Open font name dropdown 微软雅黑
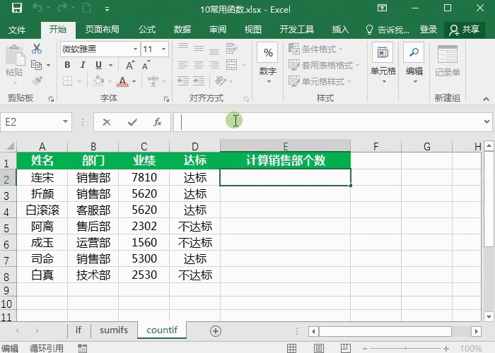 135,49
